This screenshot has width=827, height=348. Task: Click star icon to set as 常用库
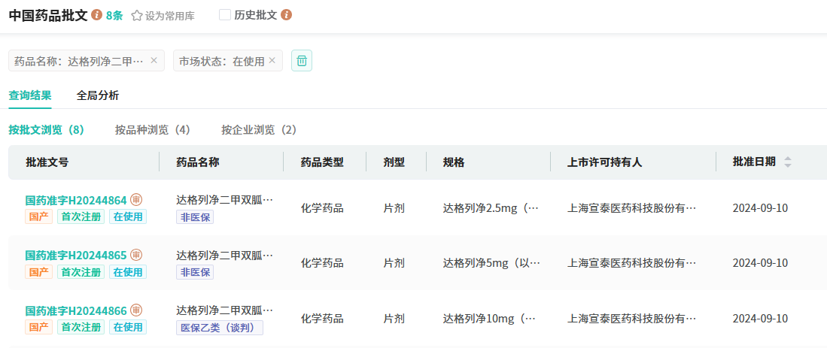137,15
